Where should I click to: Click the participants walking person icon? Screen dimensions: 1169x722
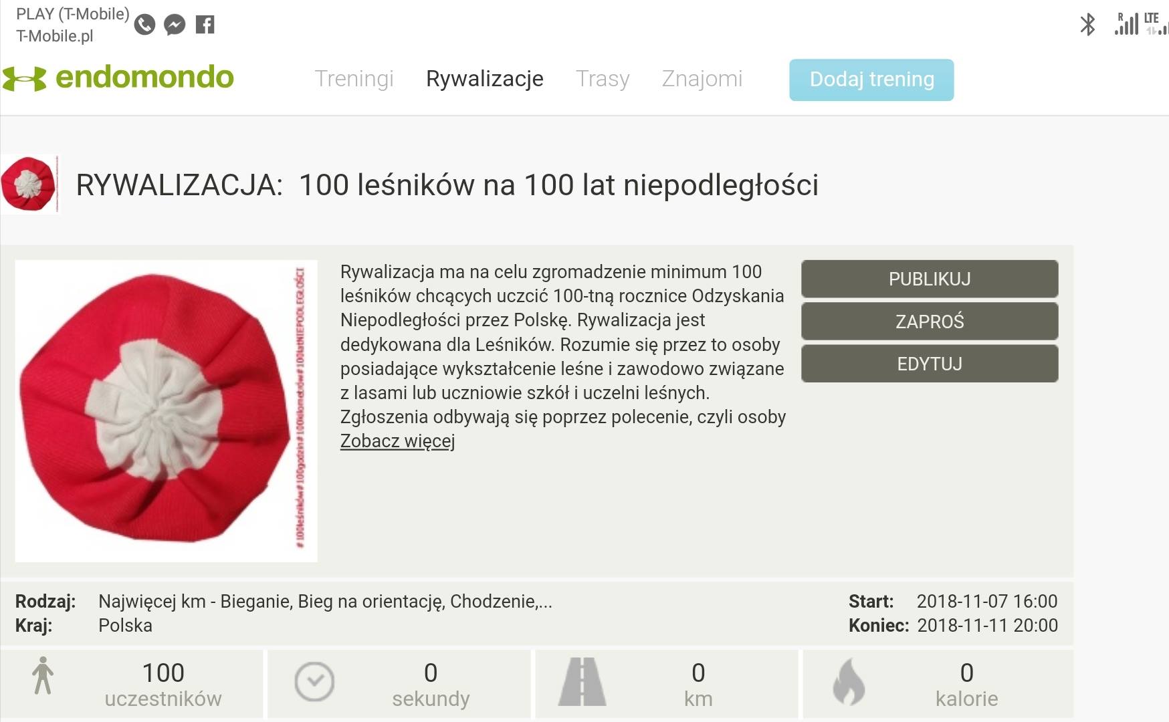coord(43,676)
